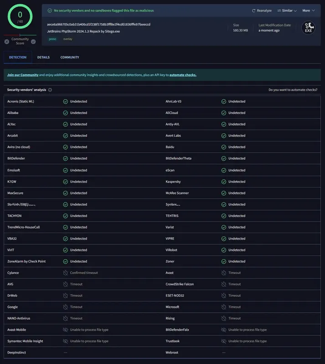Click AVG timeout icon
The image size is (325, 364).
tap(65, 284)
